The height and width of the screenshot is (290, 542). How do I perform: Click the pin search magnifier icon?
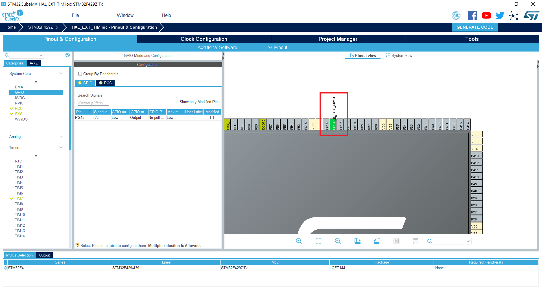point(429,241)
